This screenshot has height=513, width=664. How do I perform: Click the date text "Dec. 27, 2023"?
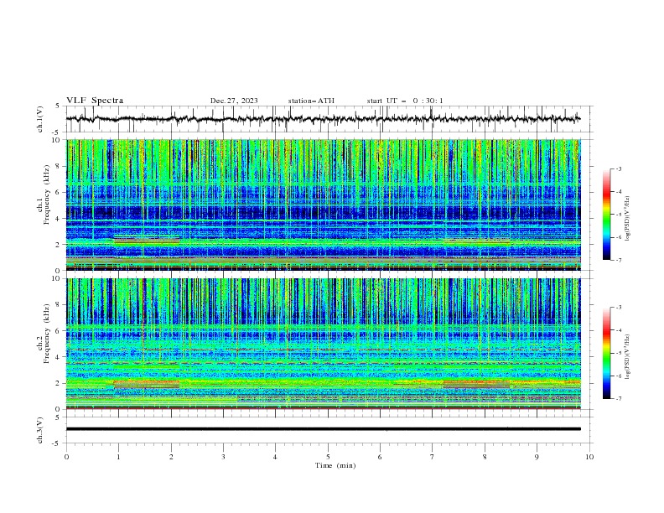click(234, 101)
